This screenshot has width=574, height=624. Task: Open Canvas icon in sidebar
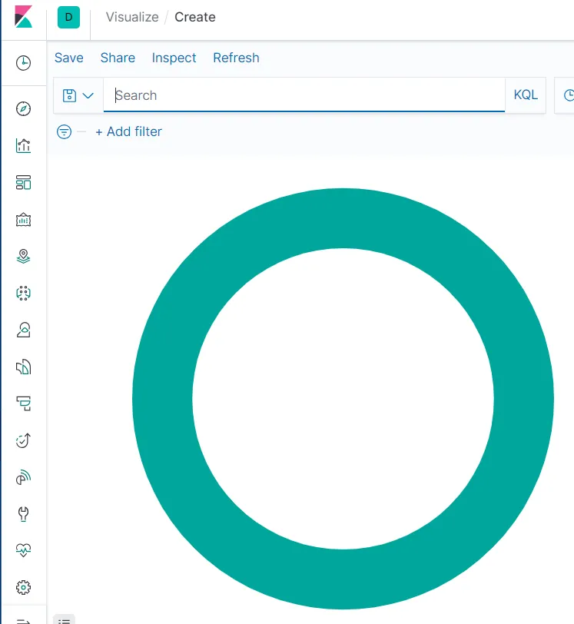[x=24, y=219]
